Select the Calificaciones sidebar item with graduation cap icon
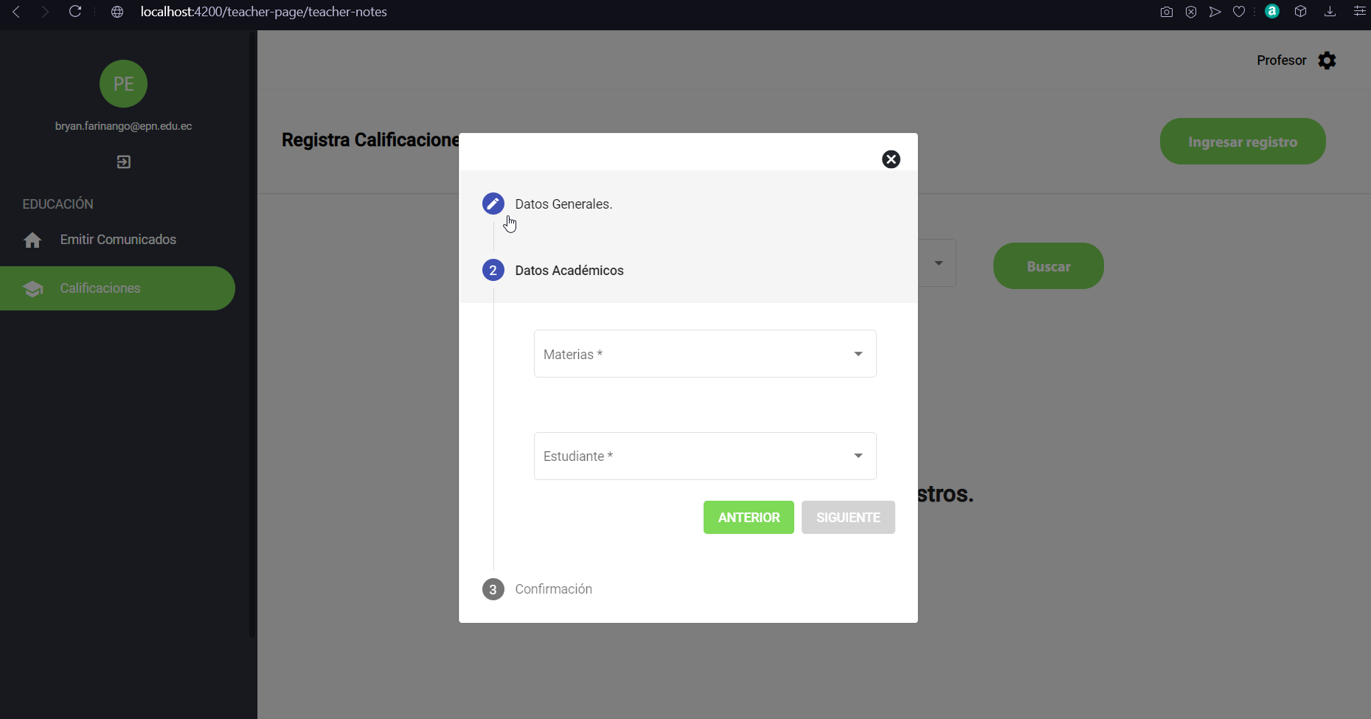The width and height of the screenshot is (1371, 719). (x=100, y=288)
